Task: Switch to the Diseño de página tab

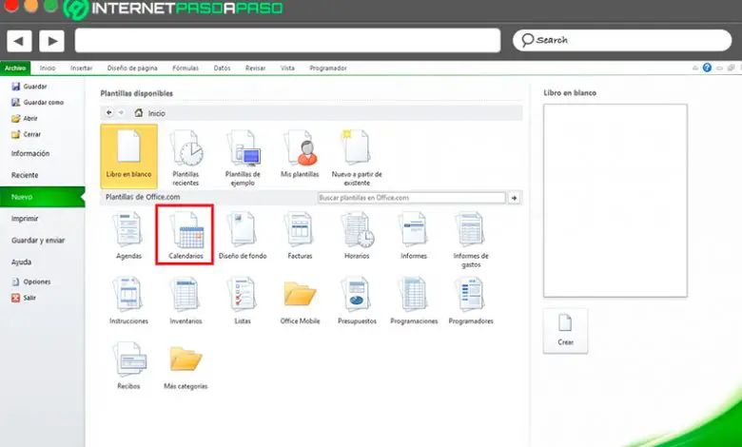Action: click(132, 68)
